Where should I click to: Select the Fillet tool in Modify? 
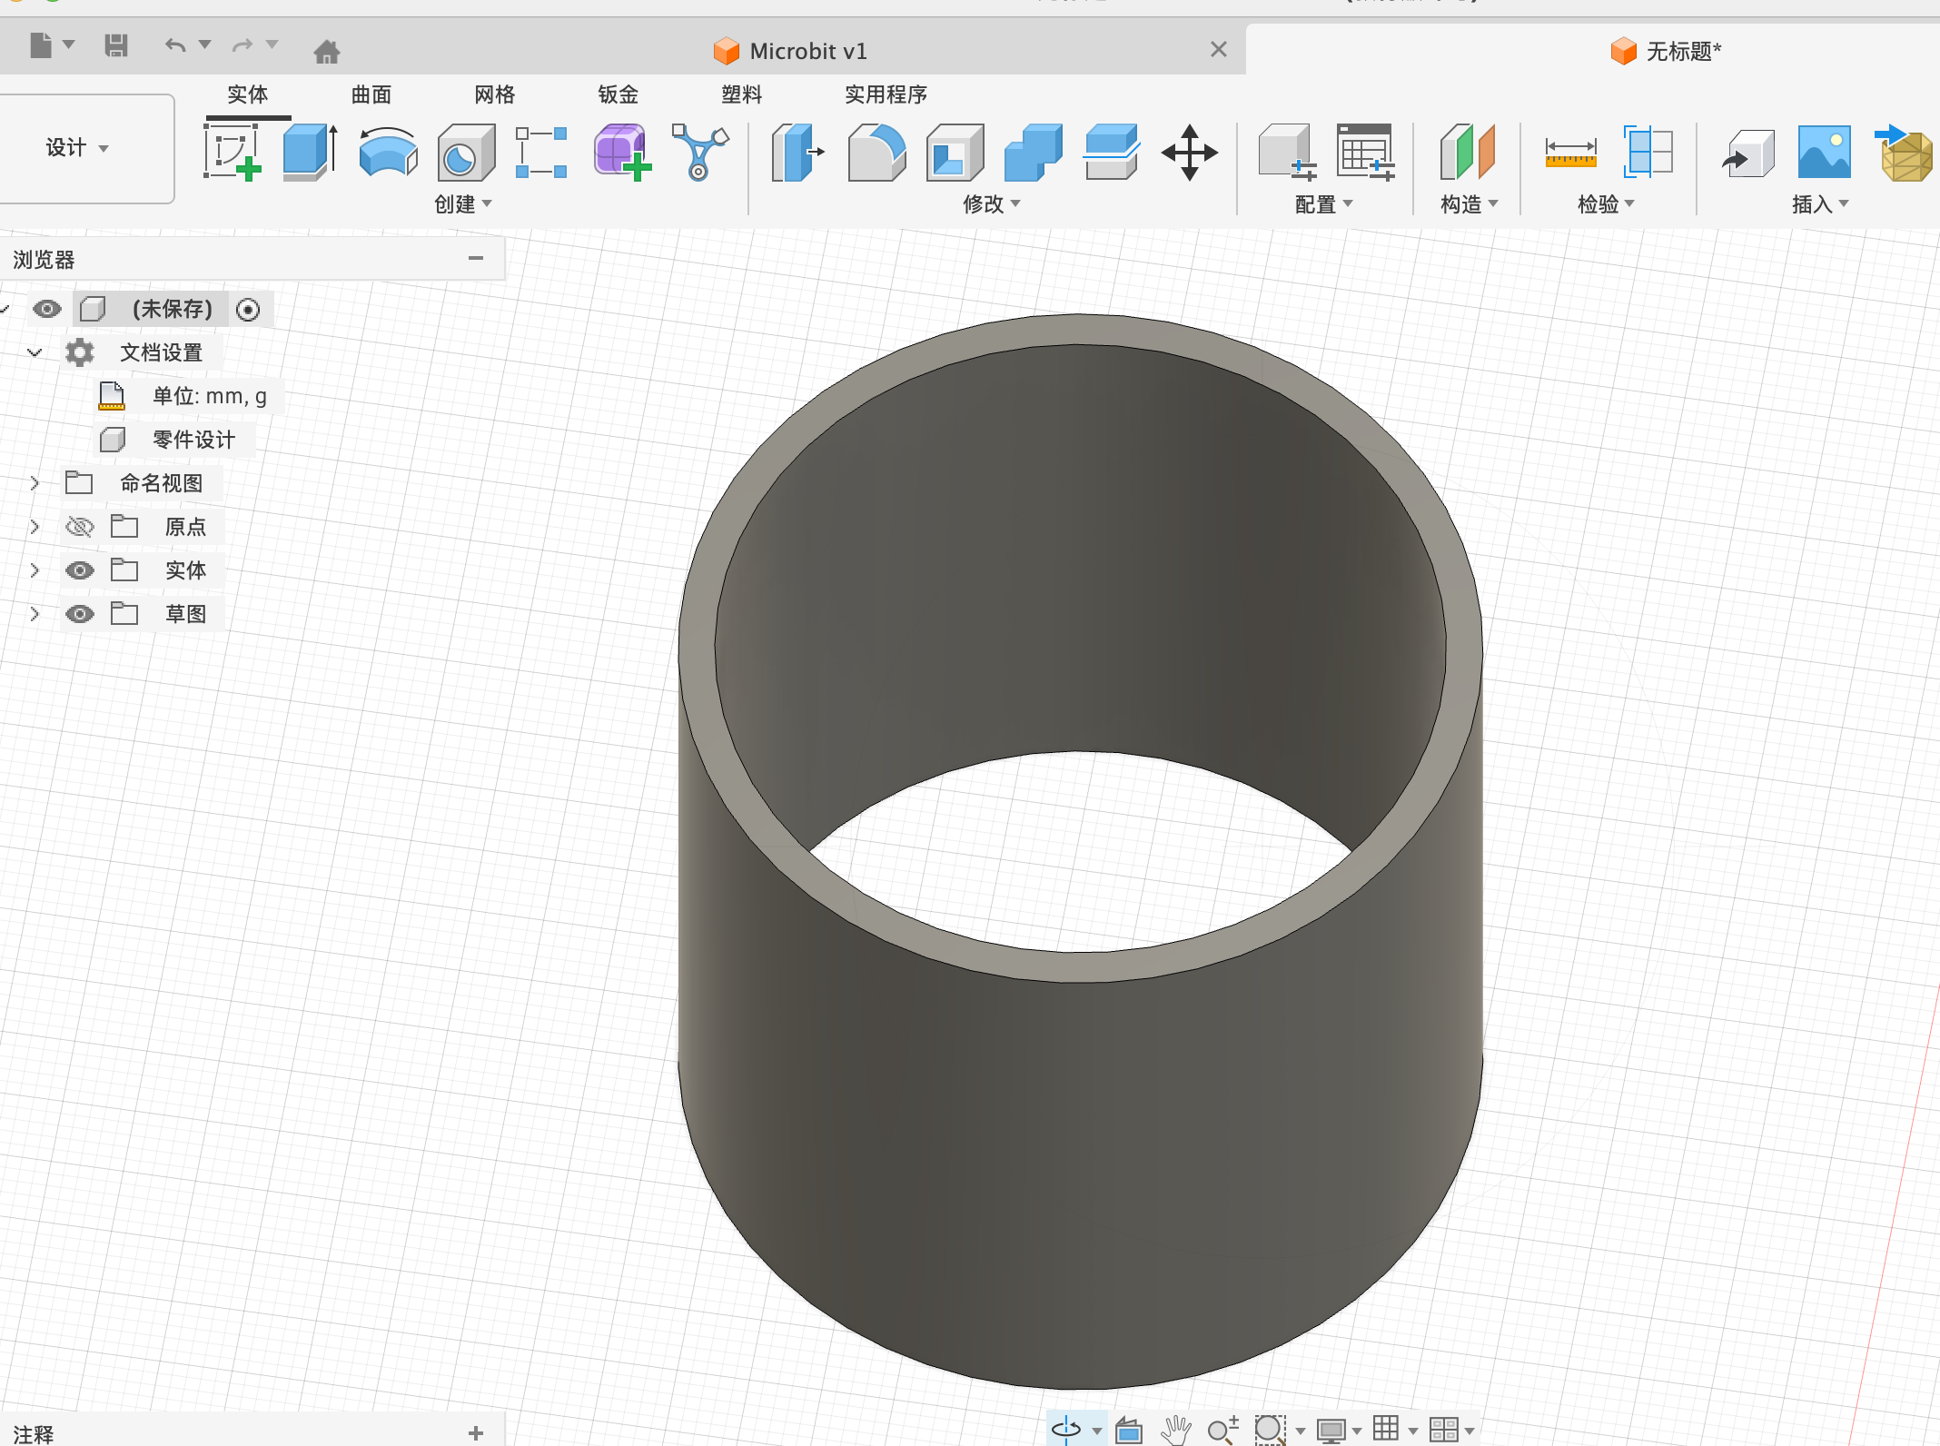point(876,153)
